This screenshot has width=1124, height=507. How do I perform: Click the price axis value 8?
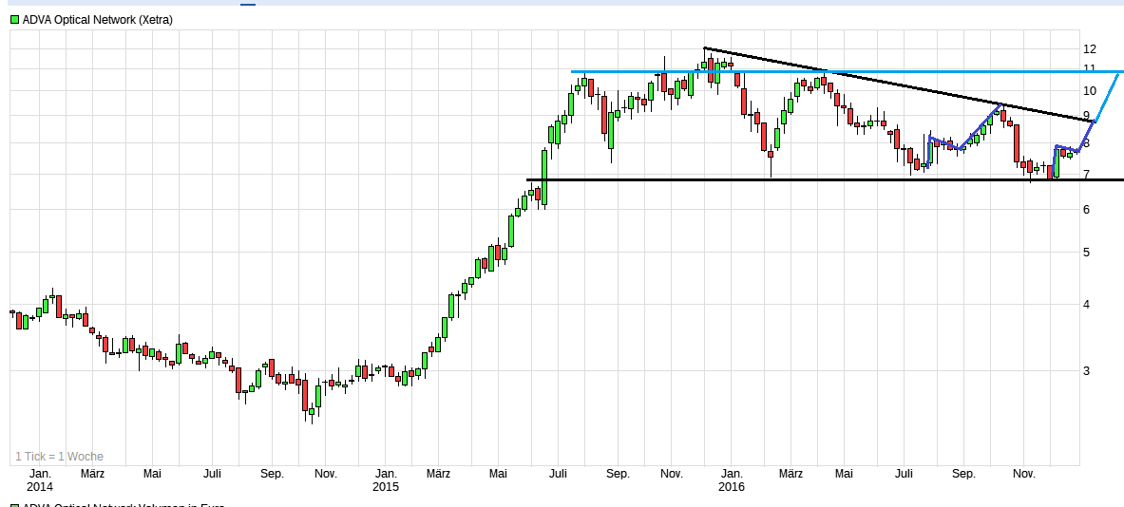1087,143
